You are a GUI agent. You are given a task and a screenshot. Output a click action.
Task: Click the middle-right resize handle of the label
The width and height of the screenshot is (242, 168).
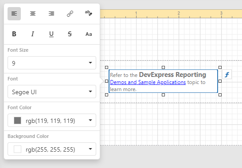pos(220,81)
